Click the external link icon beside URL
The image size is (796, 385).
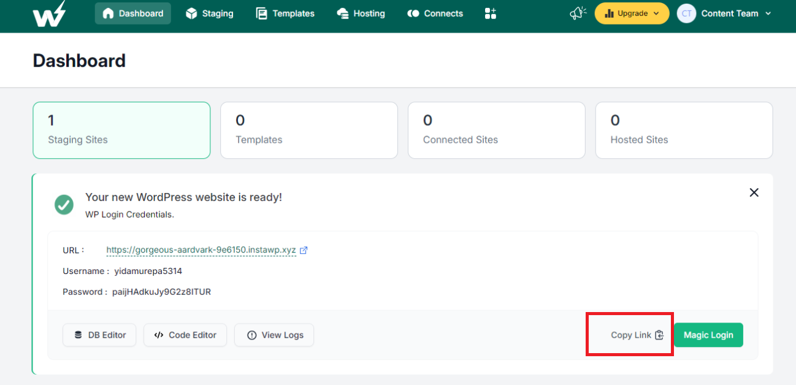(x=304, y=250)
